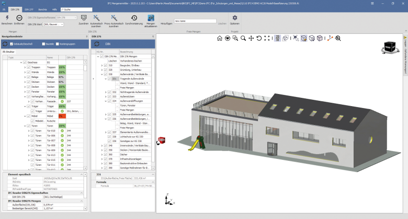The height and width of the screenshot is (219, 408).
Task: Click the 90% Beläge progress cell
Action: (x=62, y=77)
